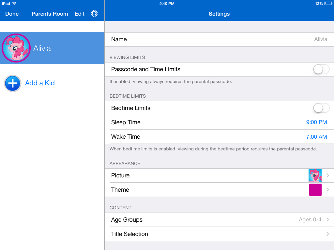Enable the Bedtime Limits switch
Viewport: 334px width, 250px height.
[321, 108]
